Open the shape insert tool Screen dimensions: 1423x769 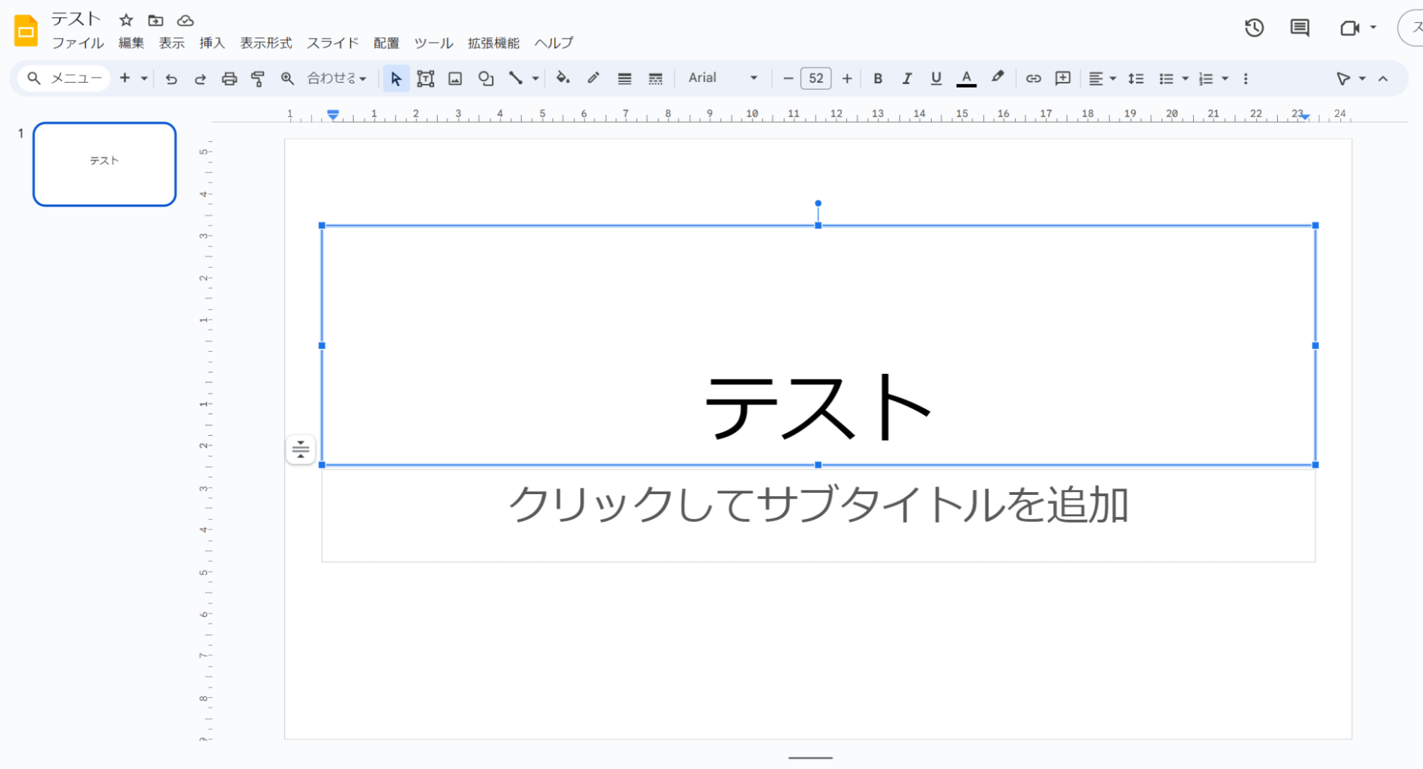tap(485, 78)
